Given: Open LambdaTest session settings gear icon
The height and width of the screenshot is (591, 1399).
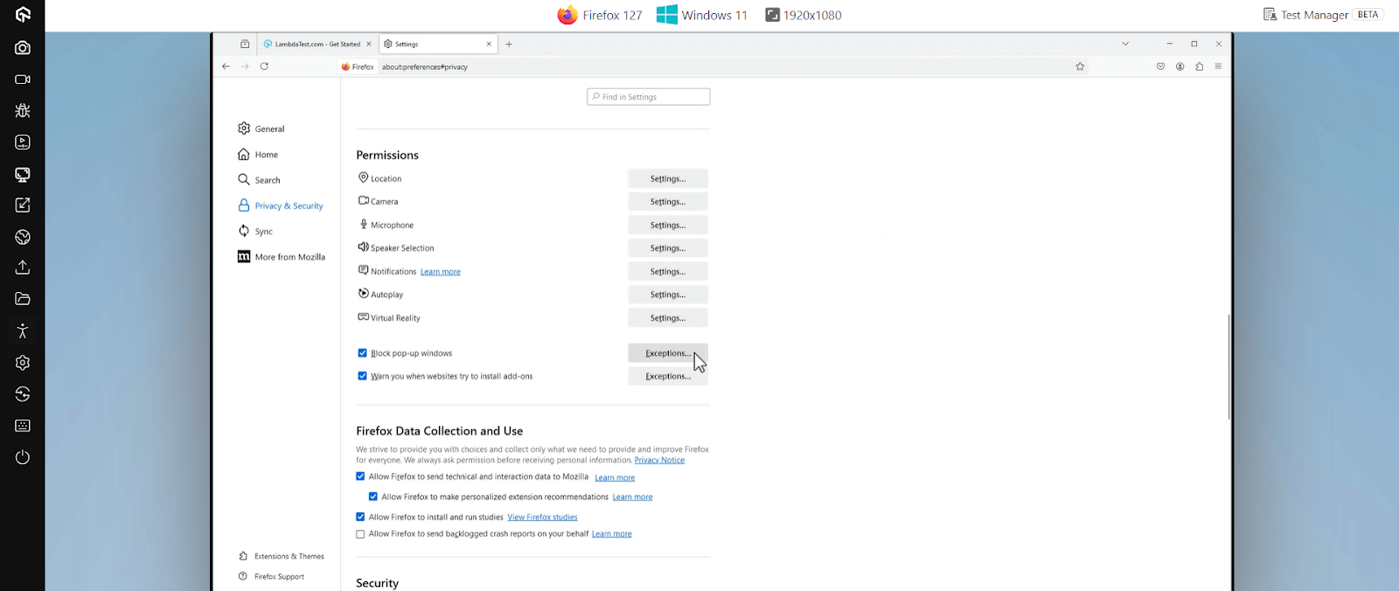Looking at the screenshot, I should pyautogui.click(x=23, y=363).
